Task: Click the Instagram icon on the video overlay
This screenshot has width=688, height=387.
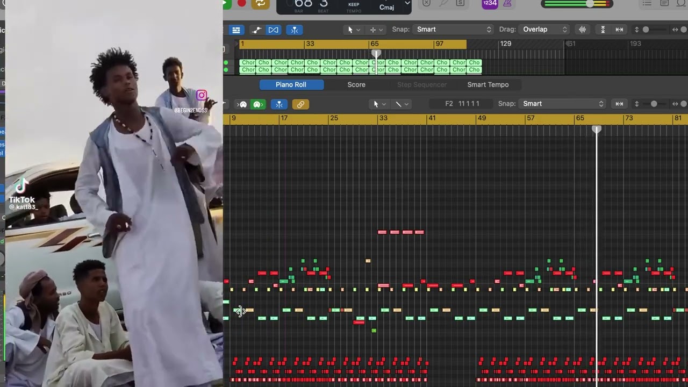Action: [x=202, y=96]
